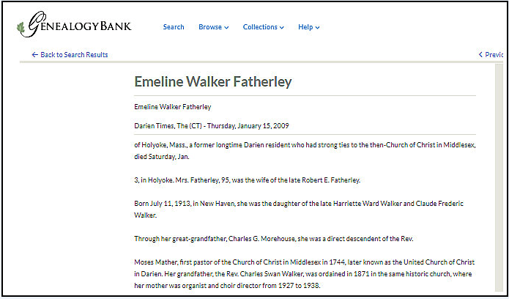Click the chevron icon before Previous
The height and width of the screenshot is (299, 509).
[x=480, y=55]
